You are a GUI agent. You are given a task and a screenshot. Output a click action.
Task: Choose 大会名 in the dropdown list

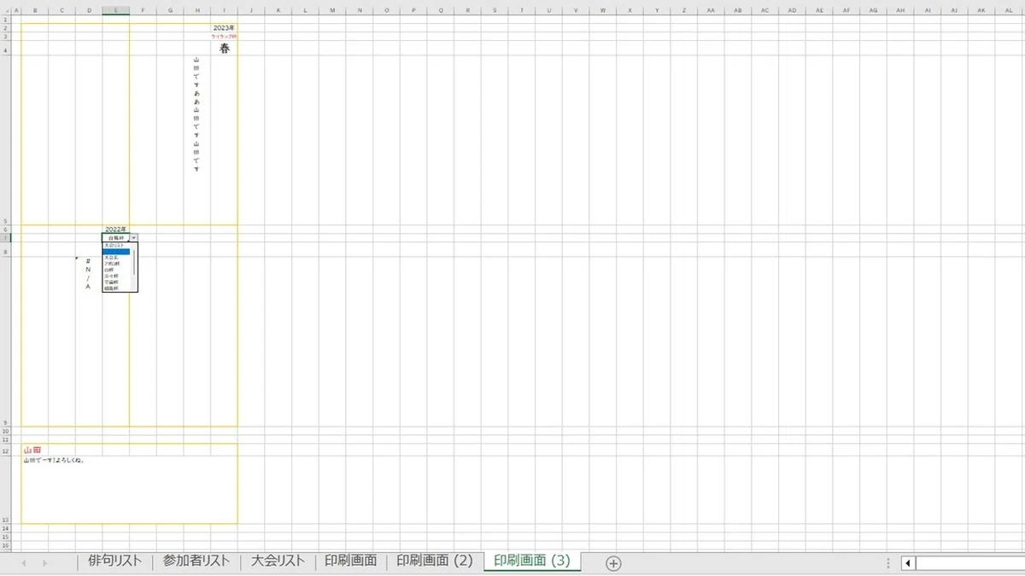coord(117,258)
